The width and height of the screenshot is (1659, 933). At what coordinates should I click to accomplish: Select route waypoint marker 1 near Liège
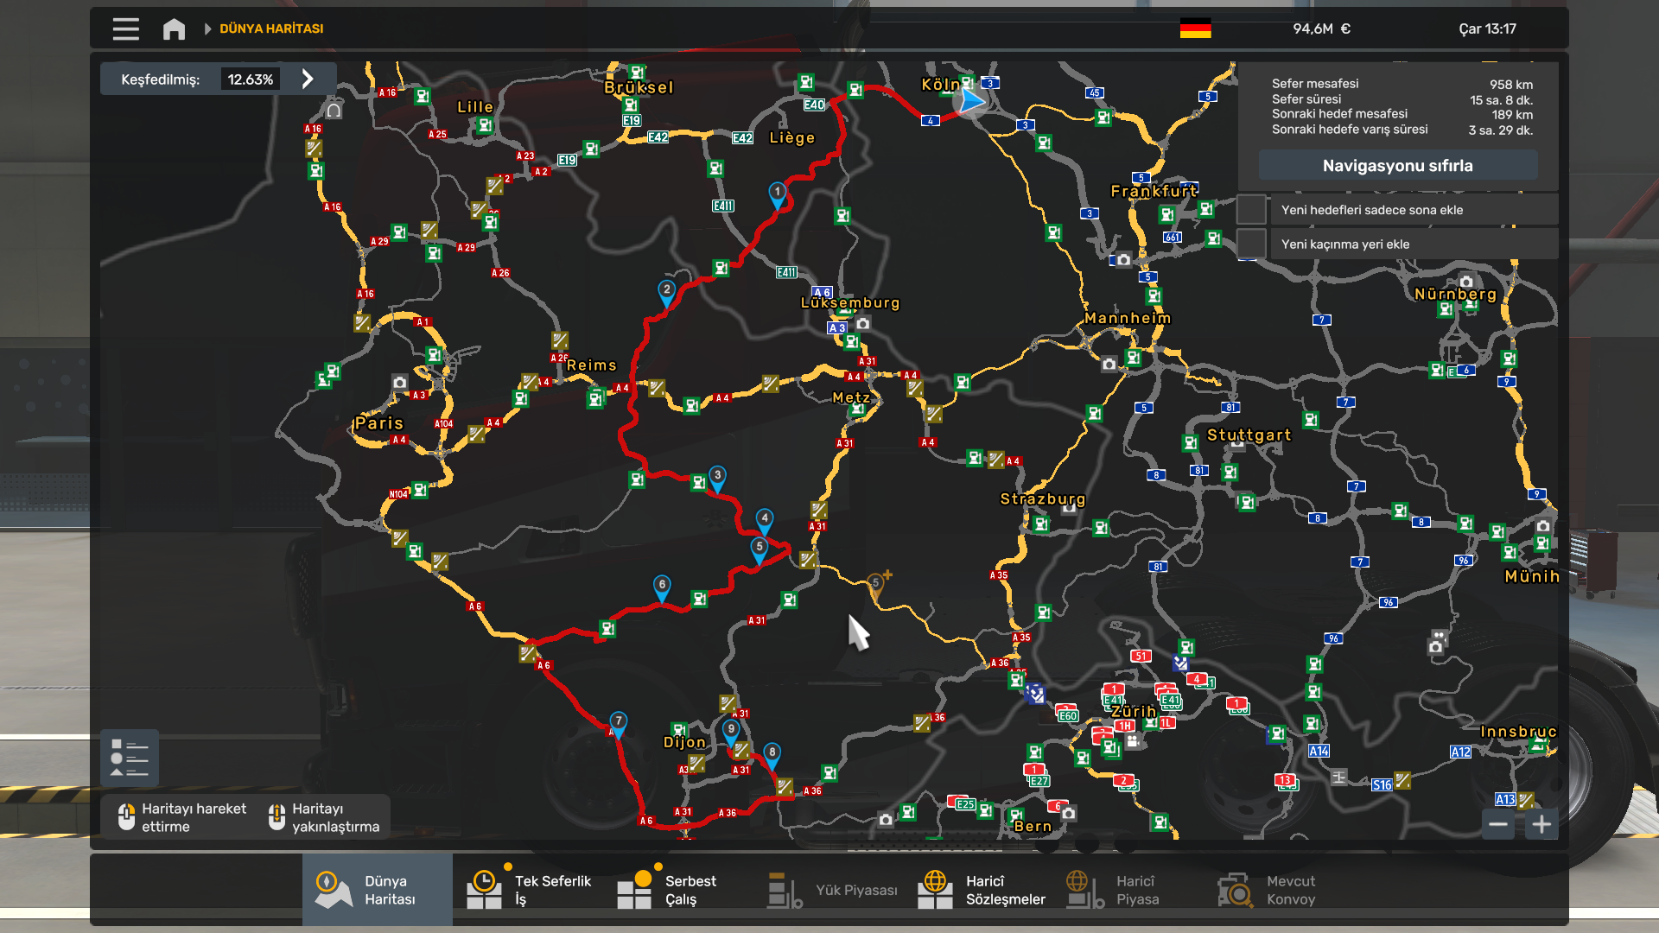pyautogui.click(x=777, y=194)
